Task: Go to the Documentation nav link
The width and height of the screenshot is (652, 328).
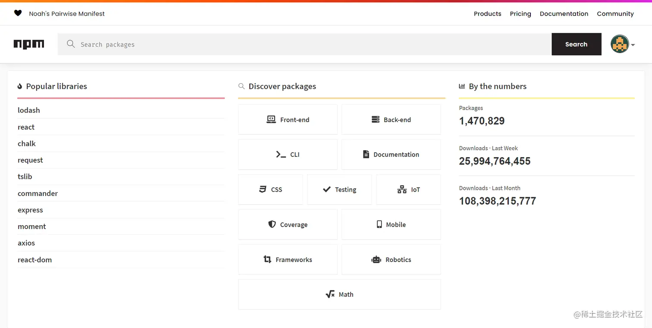Action: 564,14
